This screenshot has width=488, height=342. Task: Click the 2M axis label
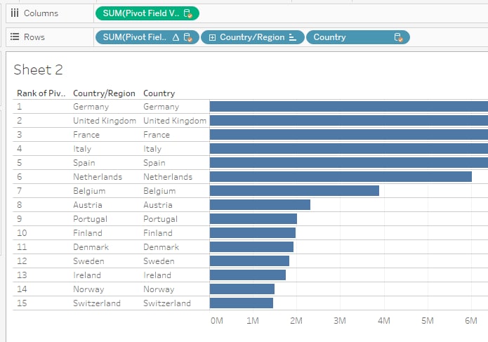pyautogui.click(x=296, y=320)
